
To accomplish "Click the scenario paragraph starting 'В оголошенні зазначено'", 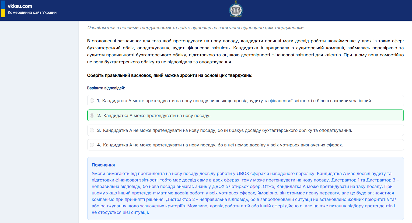I will [245, 51].
